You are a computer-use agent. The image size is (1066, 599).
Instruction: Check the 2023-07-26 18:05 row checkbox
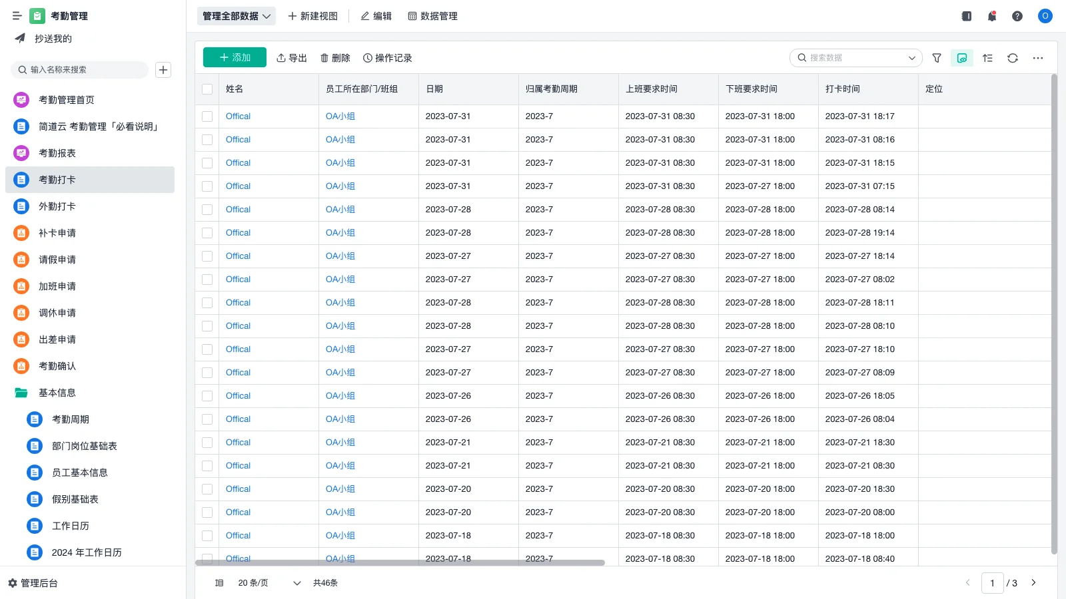207,396
